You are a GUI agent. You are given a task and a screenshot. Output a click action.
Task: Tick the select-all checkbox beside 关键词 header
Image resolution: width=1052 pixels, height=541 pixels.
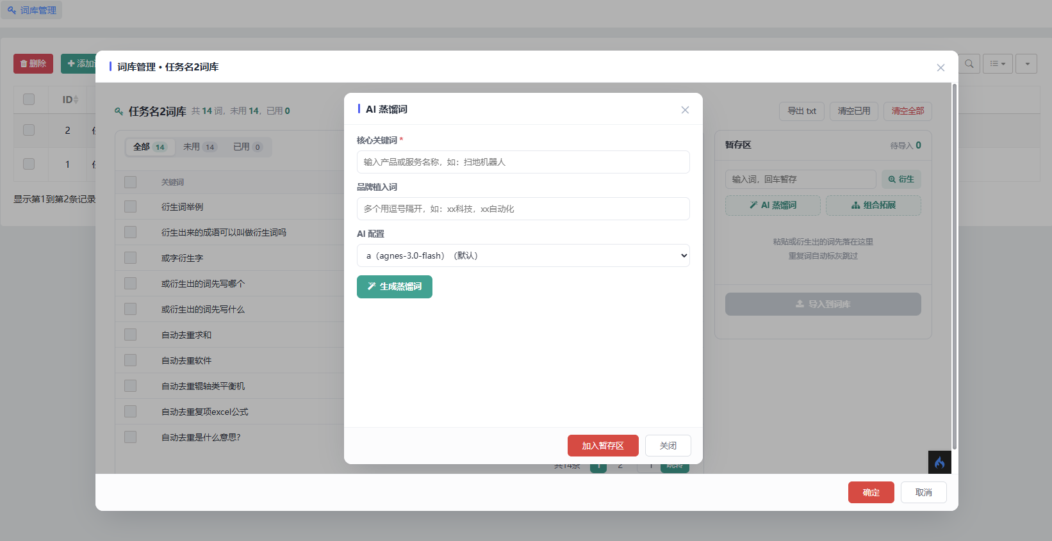[x=131, y=182]
